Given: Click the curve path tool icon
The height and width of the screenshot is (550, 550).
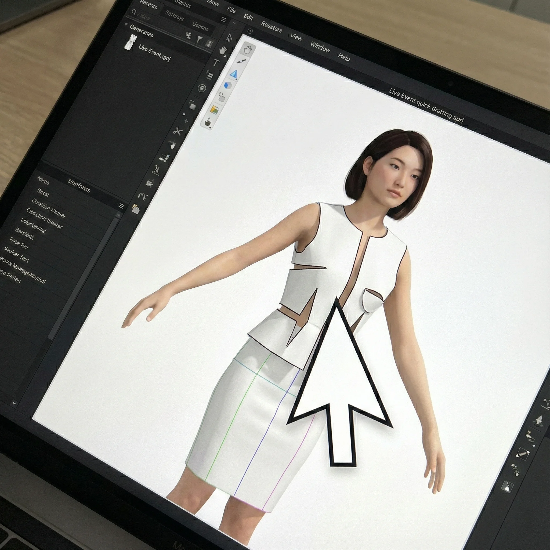Looking at the screenshot, I should click(x=142, y=196).
